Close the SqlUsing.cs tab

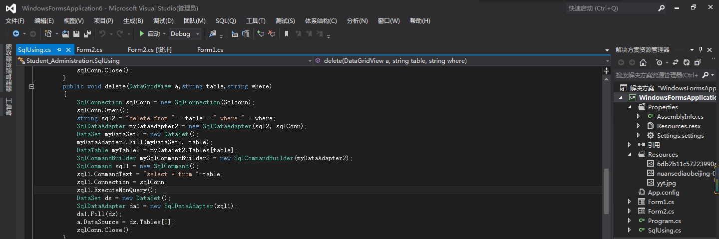(x=68, y=50)
